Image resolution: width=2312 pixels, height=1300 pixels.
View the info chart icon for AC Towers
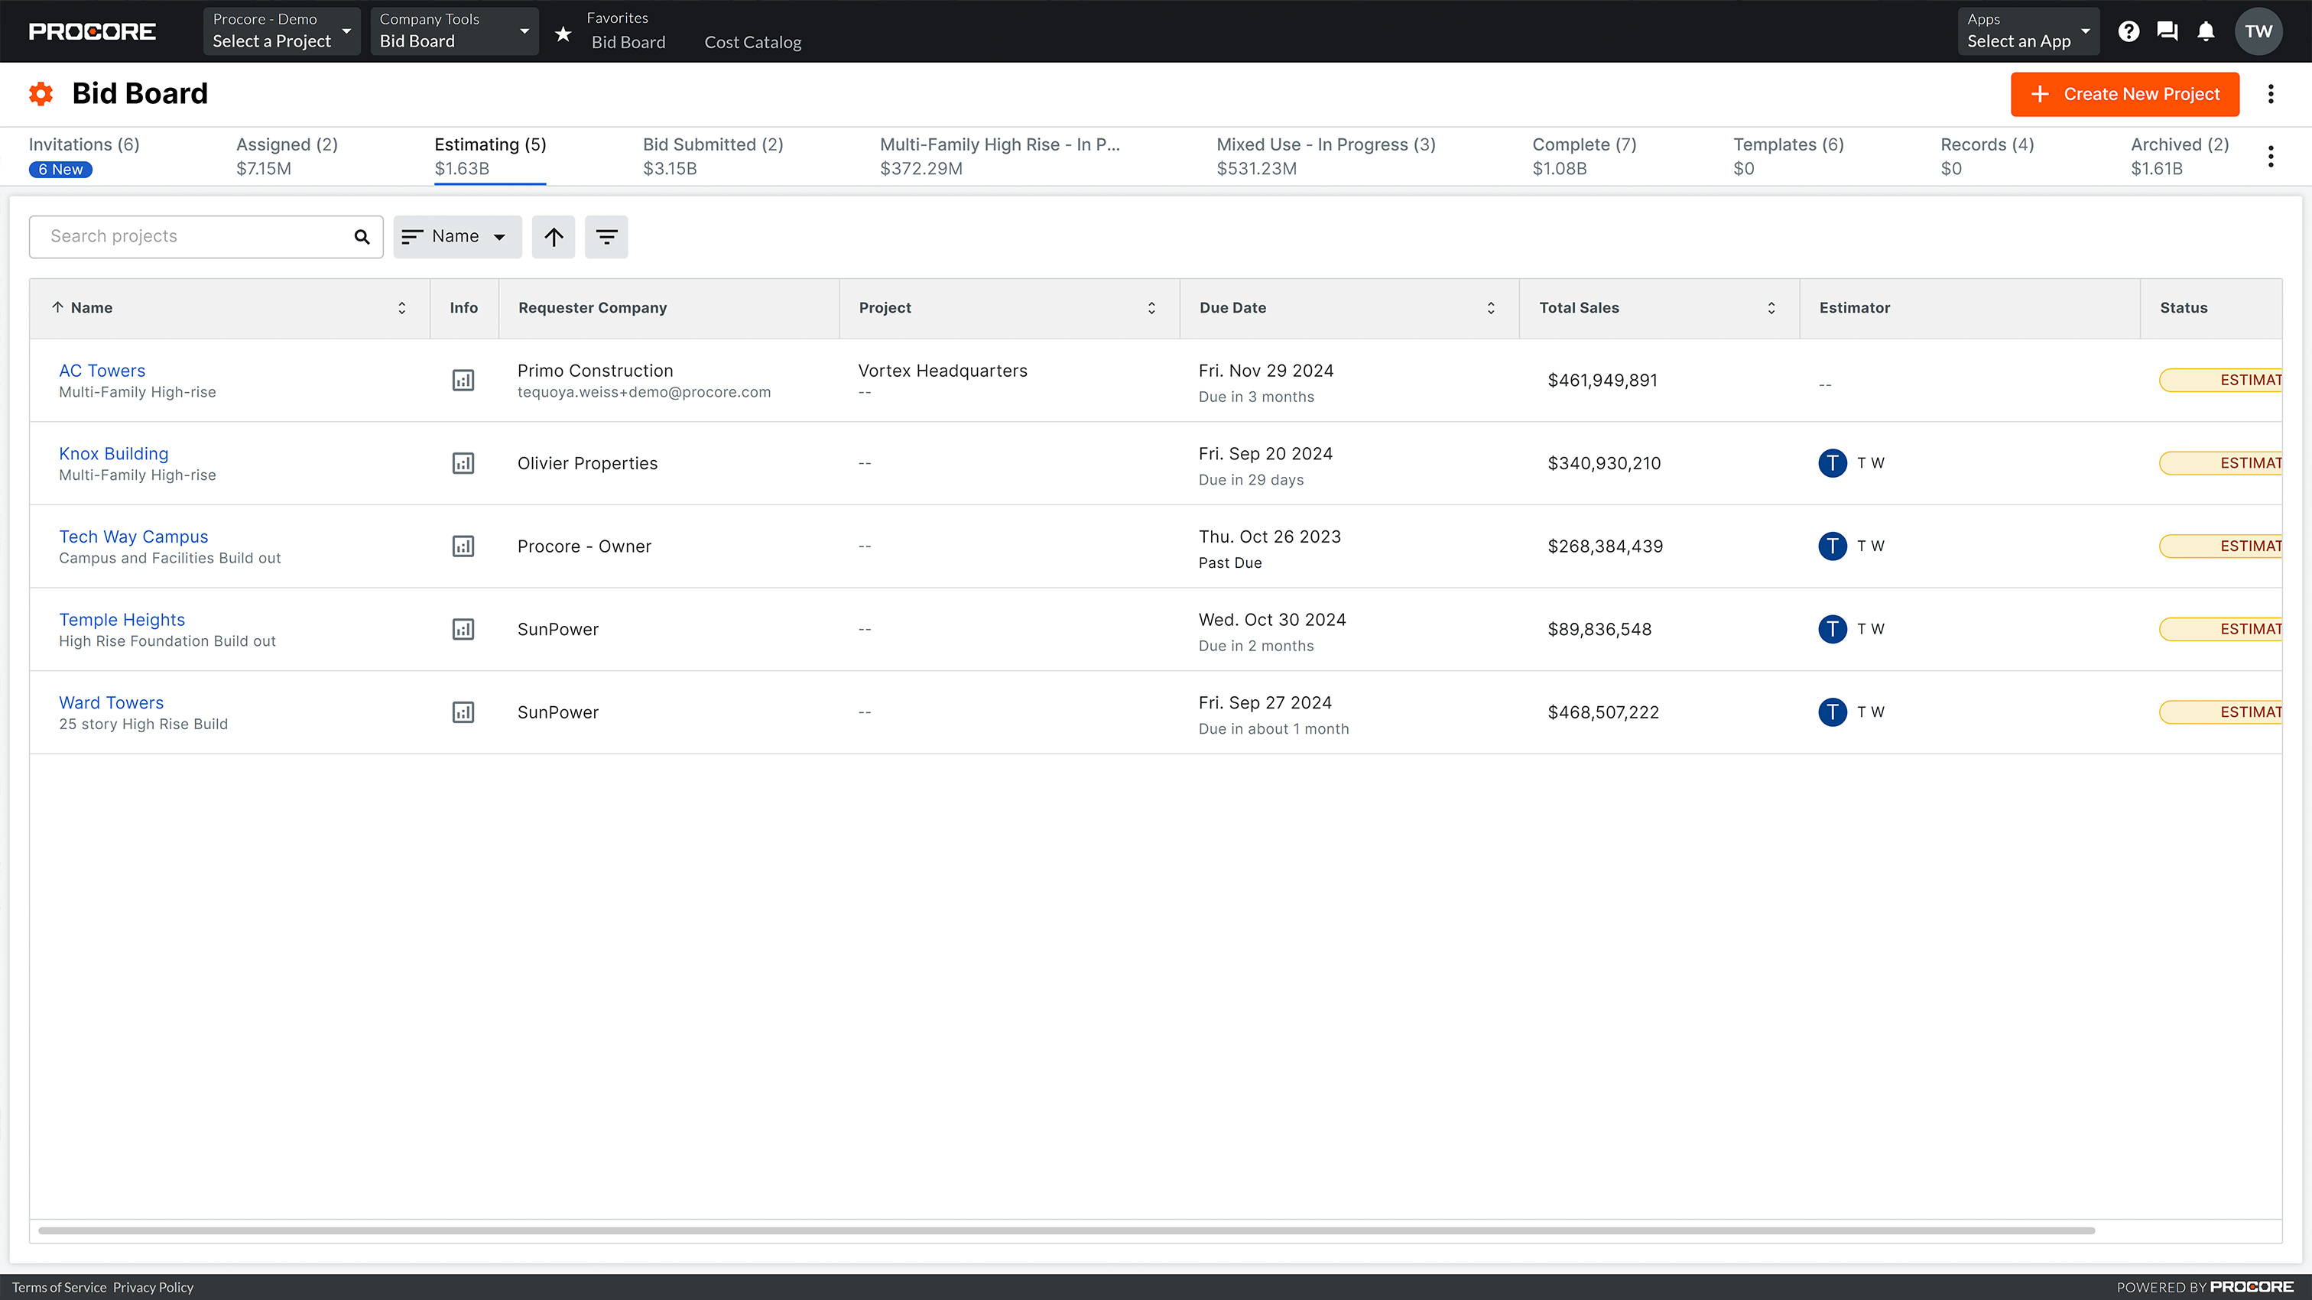[x=463, y=380]
